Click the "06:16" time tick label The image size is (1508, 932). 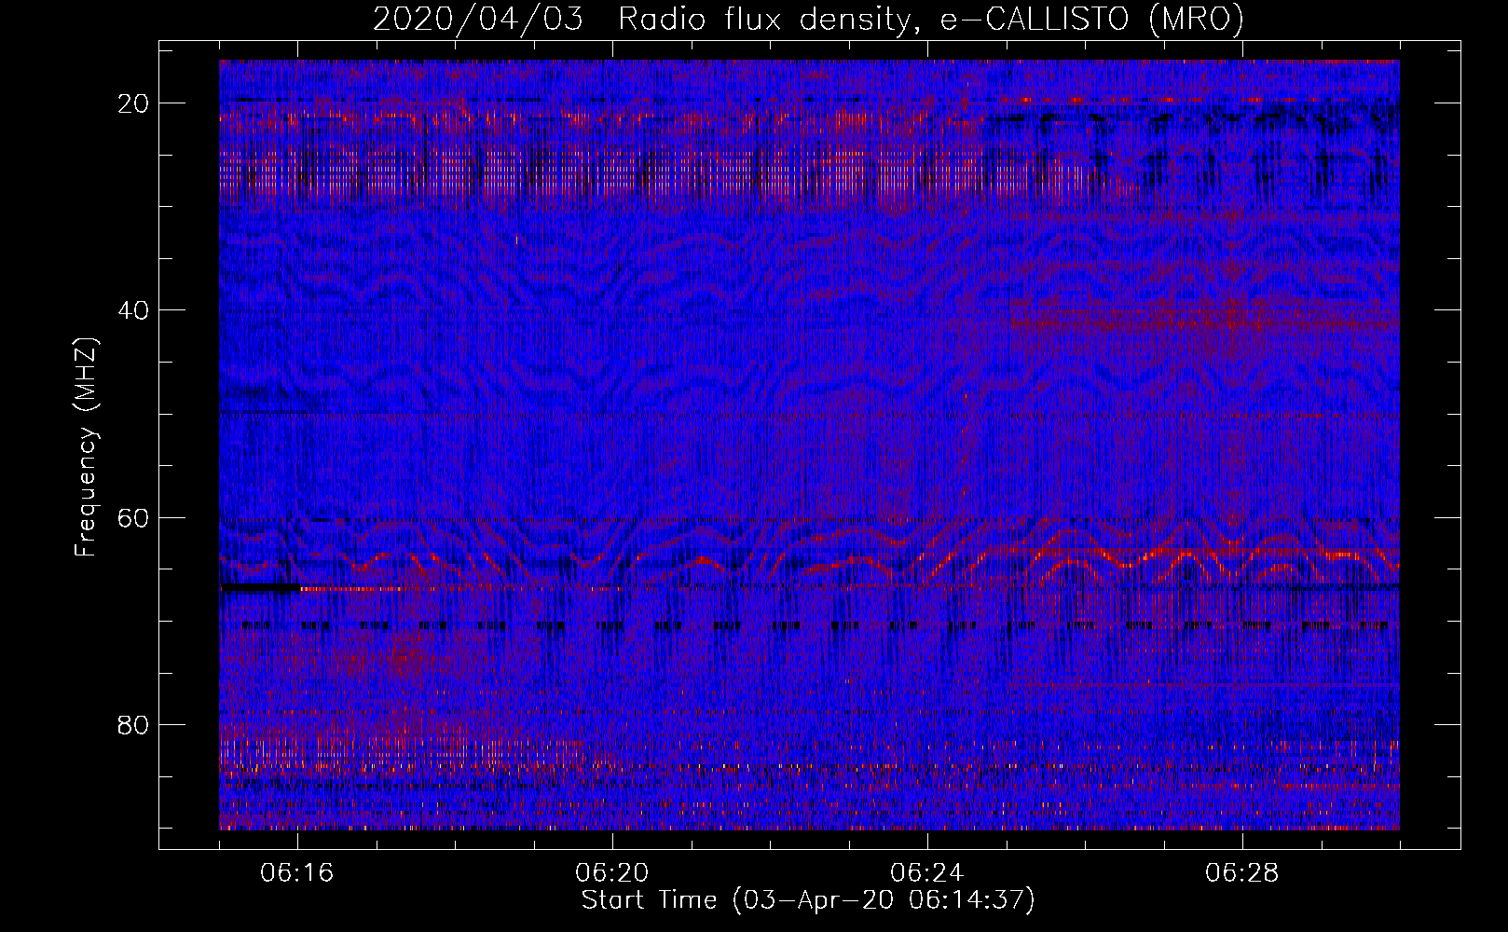(297, 873)
